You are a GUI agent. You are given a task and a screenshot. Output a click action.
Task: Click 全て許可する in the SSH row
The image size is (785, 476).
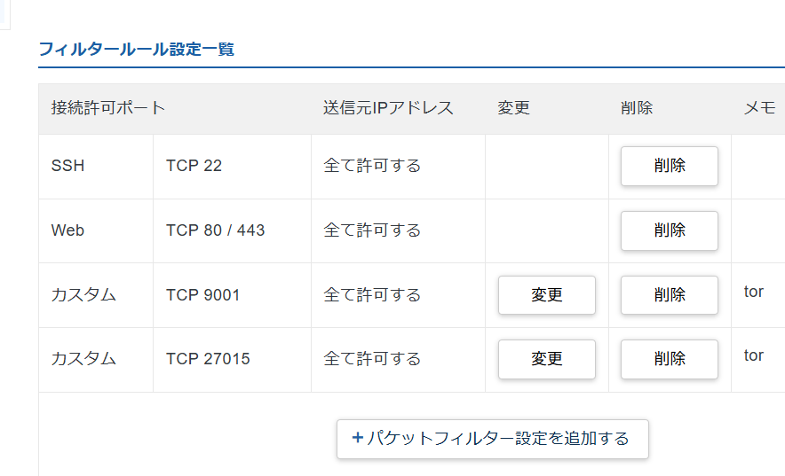coord(372,166)
